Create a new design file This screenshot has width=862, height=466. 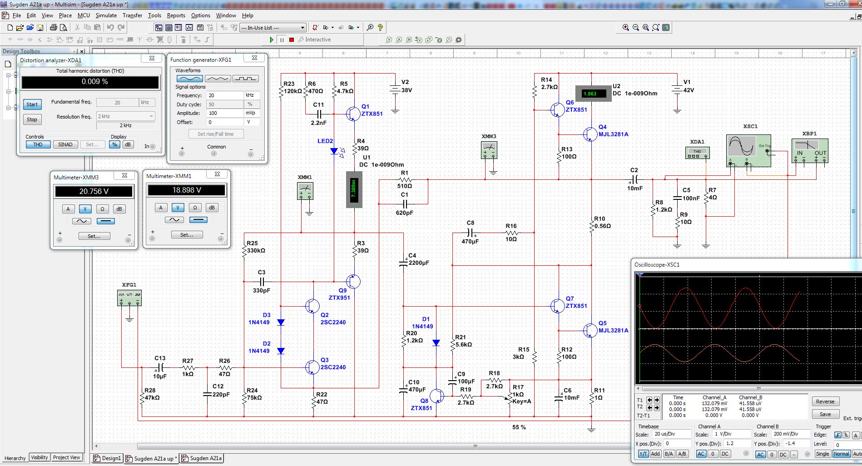(10, 28)
